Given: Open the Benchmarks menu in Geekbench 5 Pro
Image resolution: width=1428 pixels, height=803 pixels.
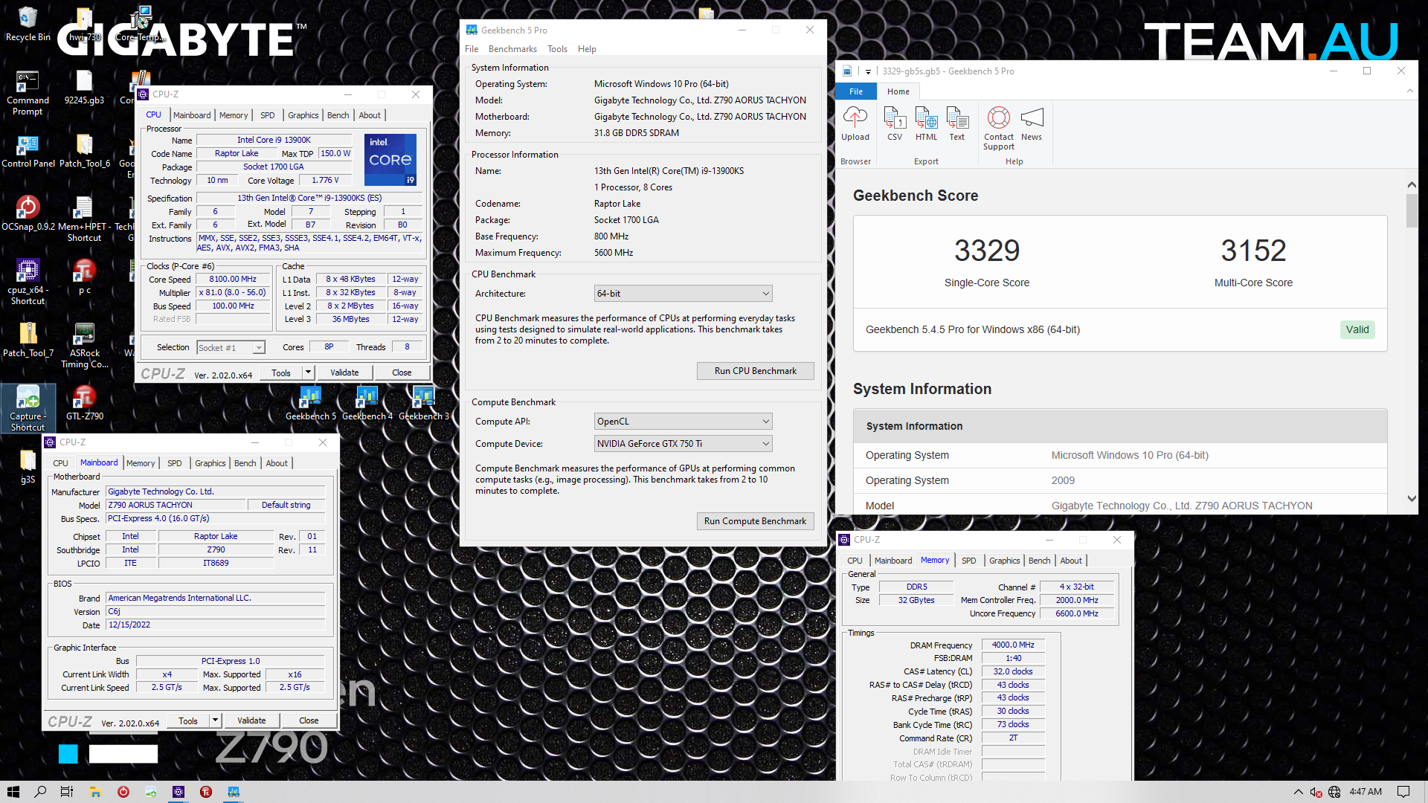Looking at the screenshot, I should tap(512, 49).
